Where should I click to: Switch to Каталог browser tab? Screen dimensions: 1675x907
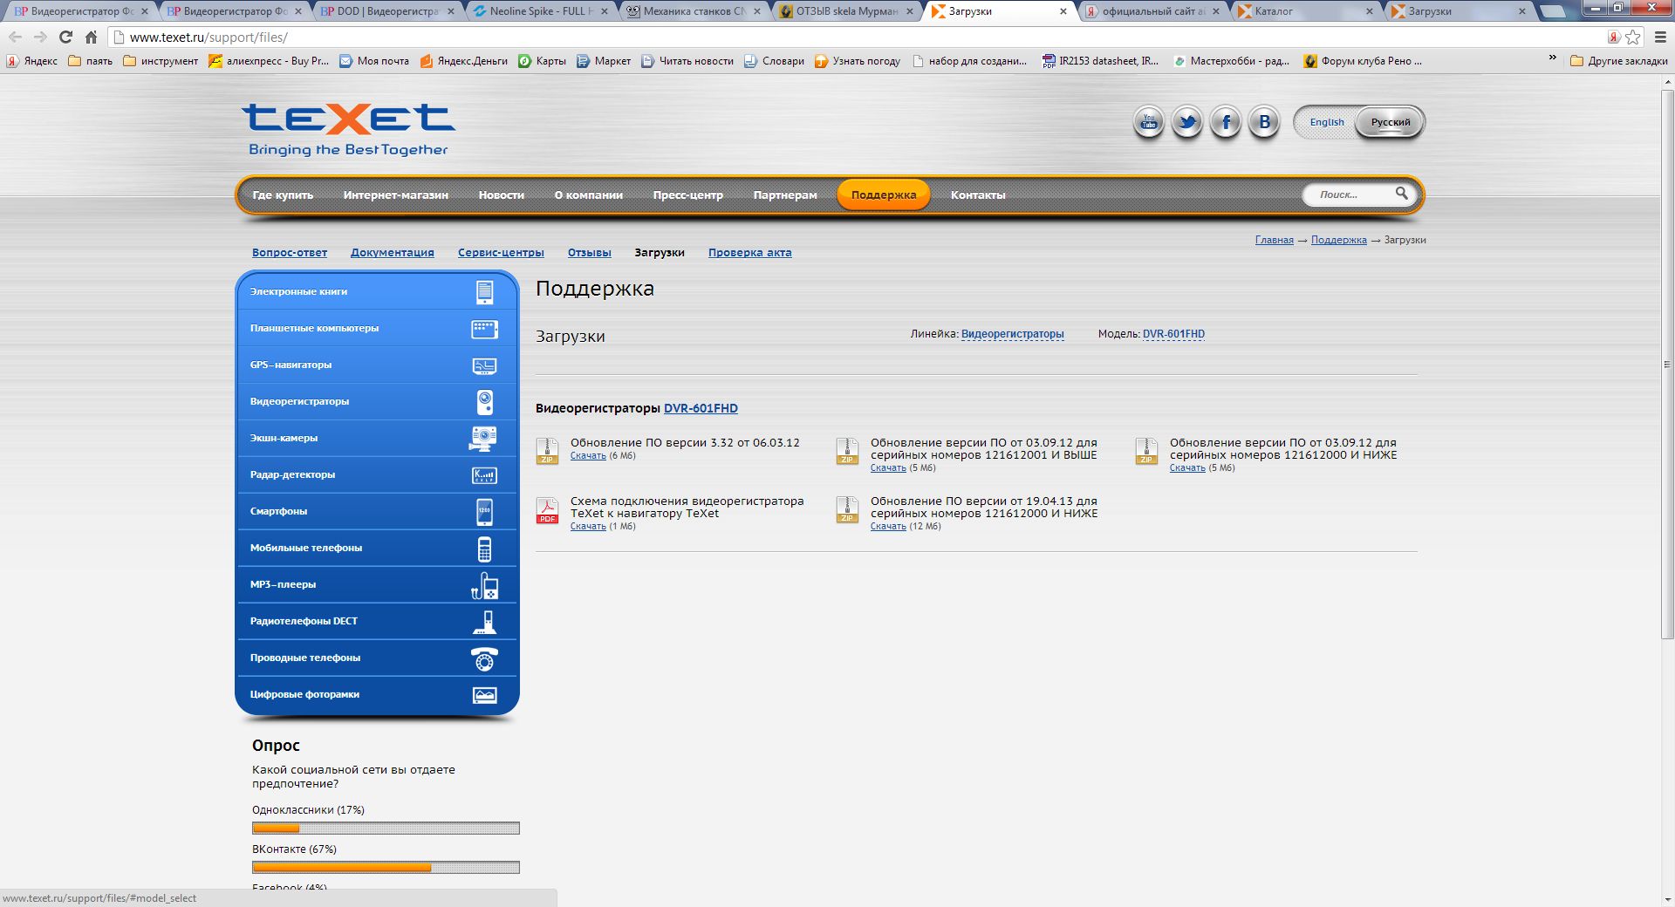pyautogui.click(x=1305, y=11)
